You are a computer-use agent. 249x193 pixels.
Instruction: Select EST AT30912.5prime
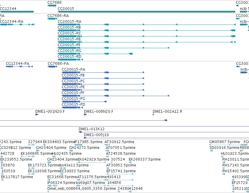(x=119, y=142)
